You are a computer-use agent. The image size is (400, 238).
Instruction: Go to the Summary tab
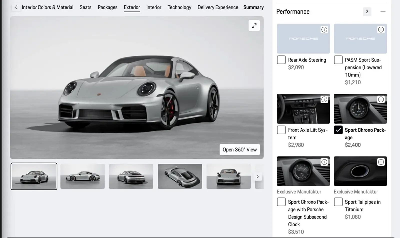click(x=253, y=7)
